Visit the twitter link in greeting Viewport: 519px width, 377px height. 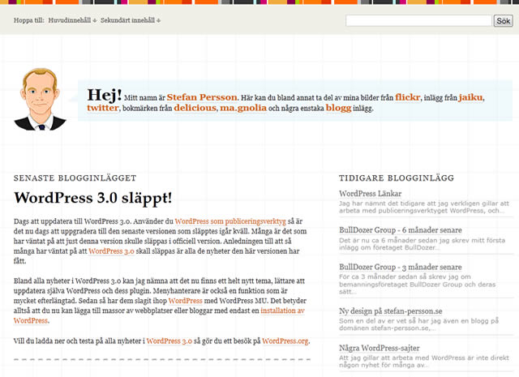click(x=102, y=108)
